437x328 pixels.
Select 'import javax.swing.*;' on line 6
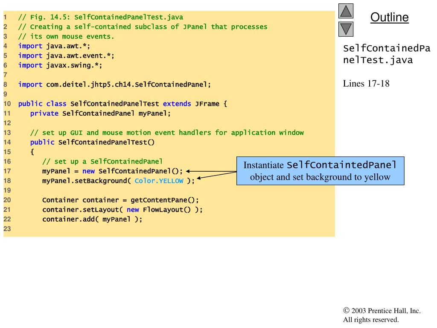tap(60, 65)
